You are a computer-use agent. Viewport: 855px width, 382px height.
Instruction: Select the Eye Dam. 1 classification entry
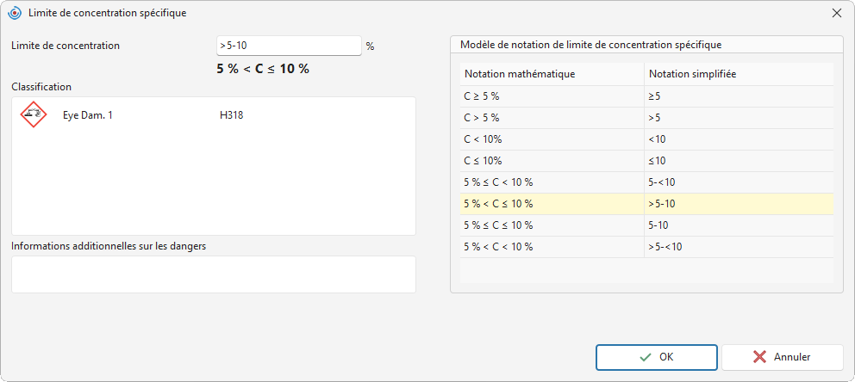point(88,114)
